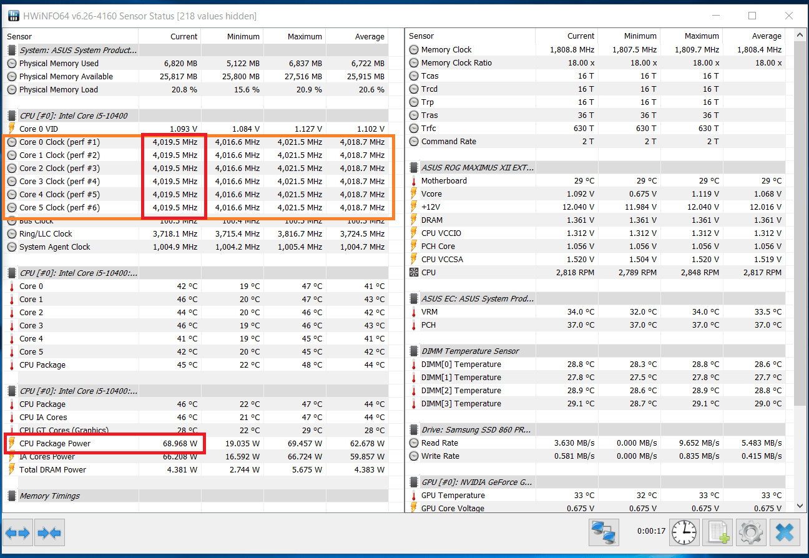
Task: Start logging with the sheet-plus icon
Action: (717, 532)
